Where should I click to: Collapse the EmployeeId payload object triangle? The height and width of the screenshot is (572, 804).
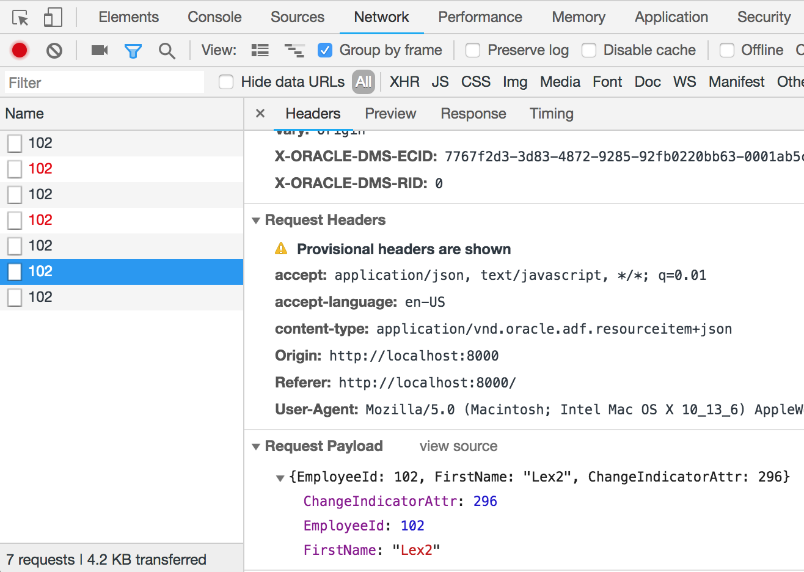coord(280,477)
